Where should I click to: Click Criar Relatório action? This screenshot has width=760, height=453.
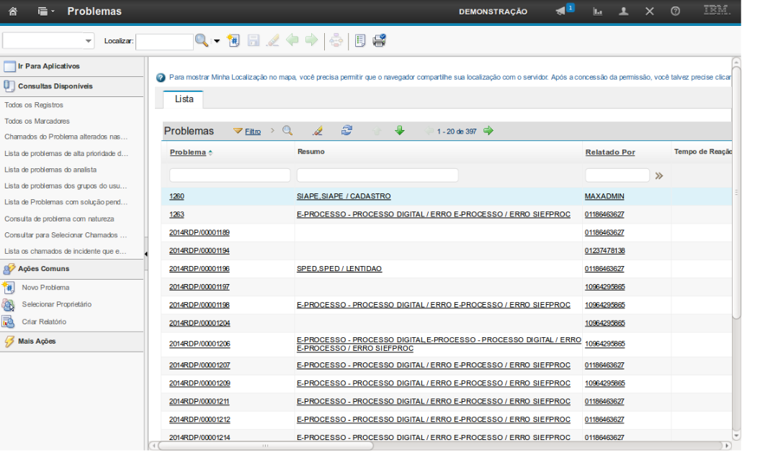[44, 321]
